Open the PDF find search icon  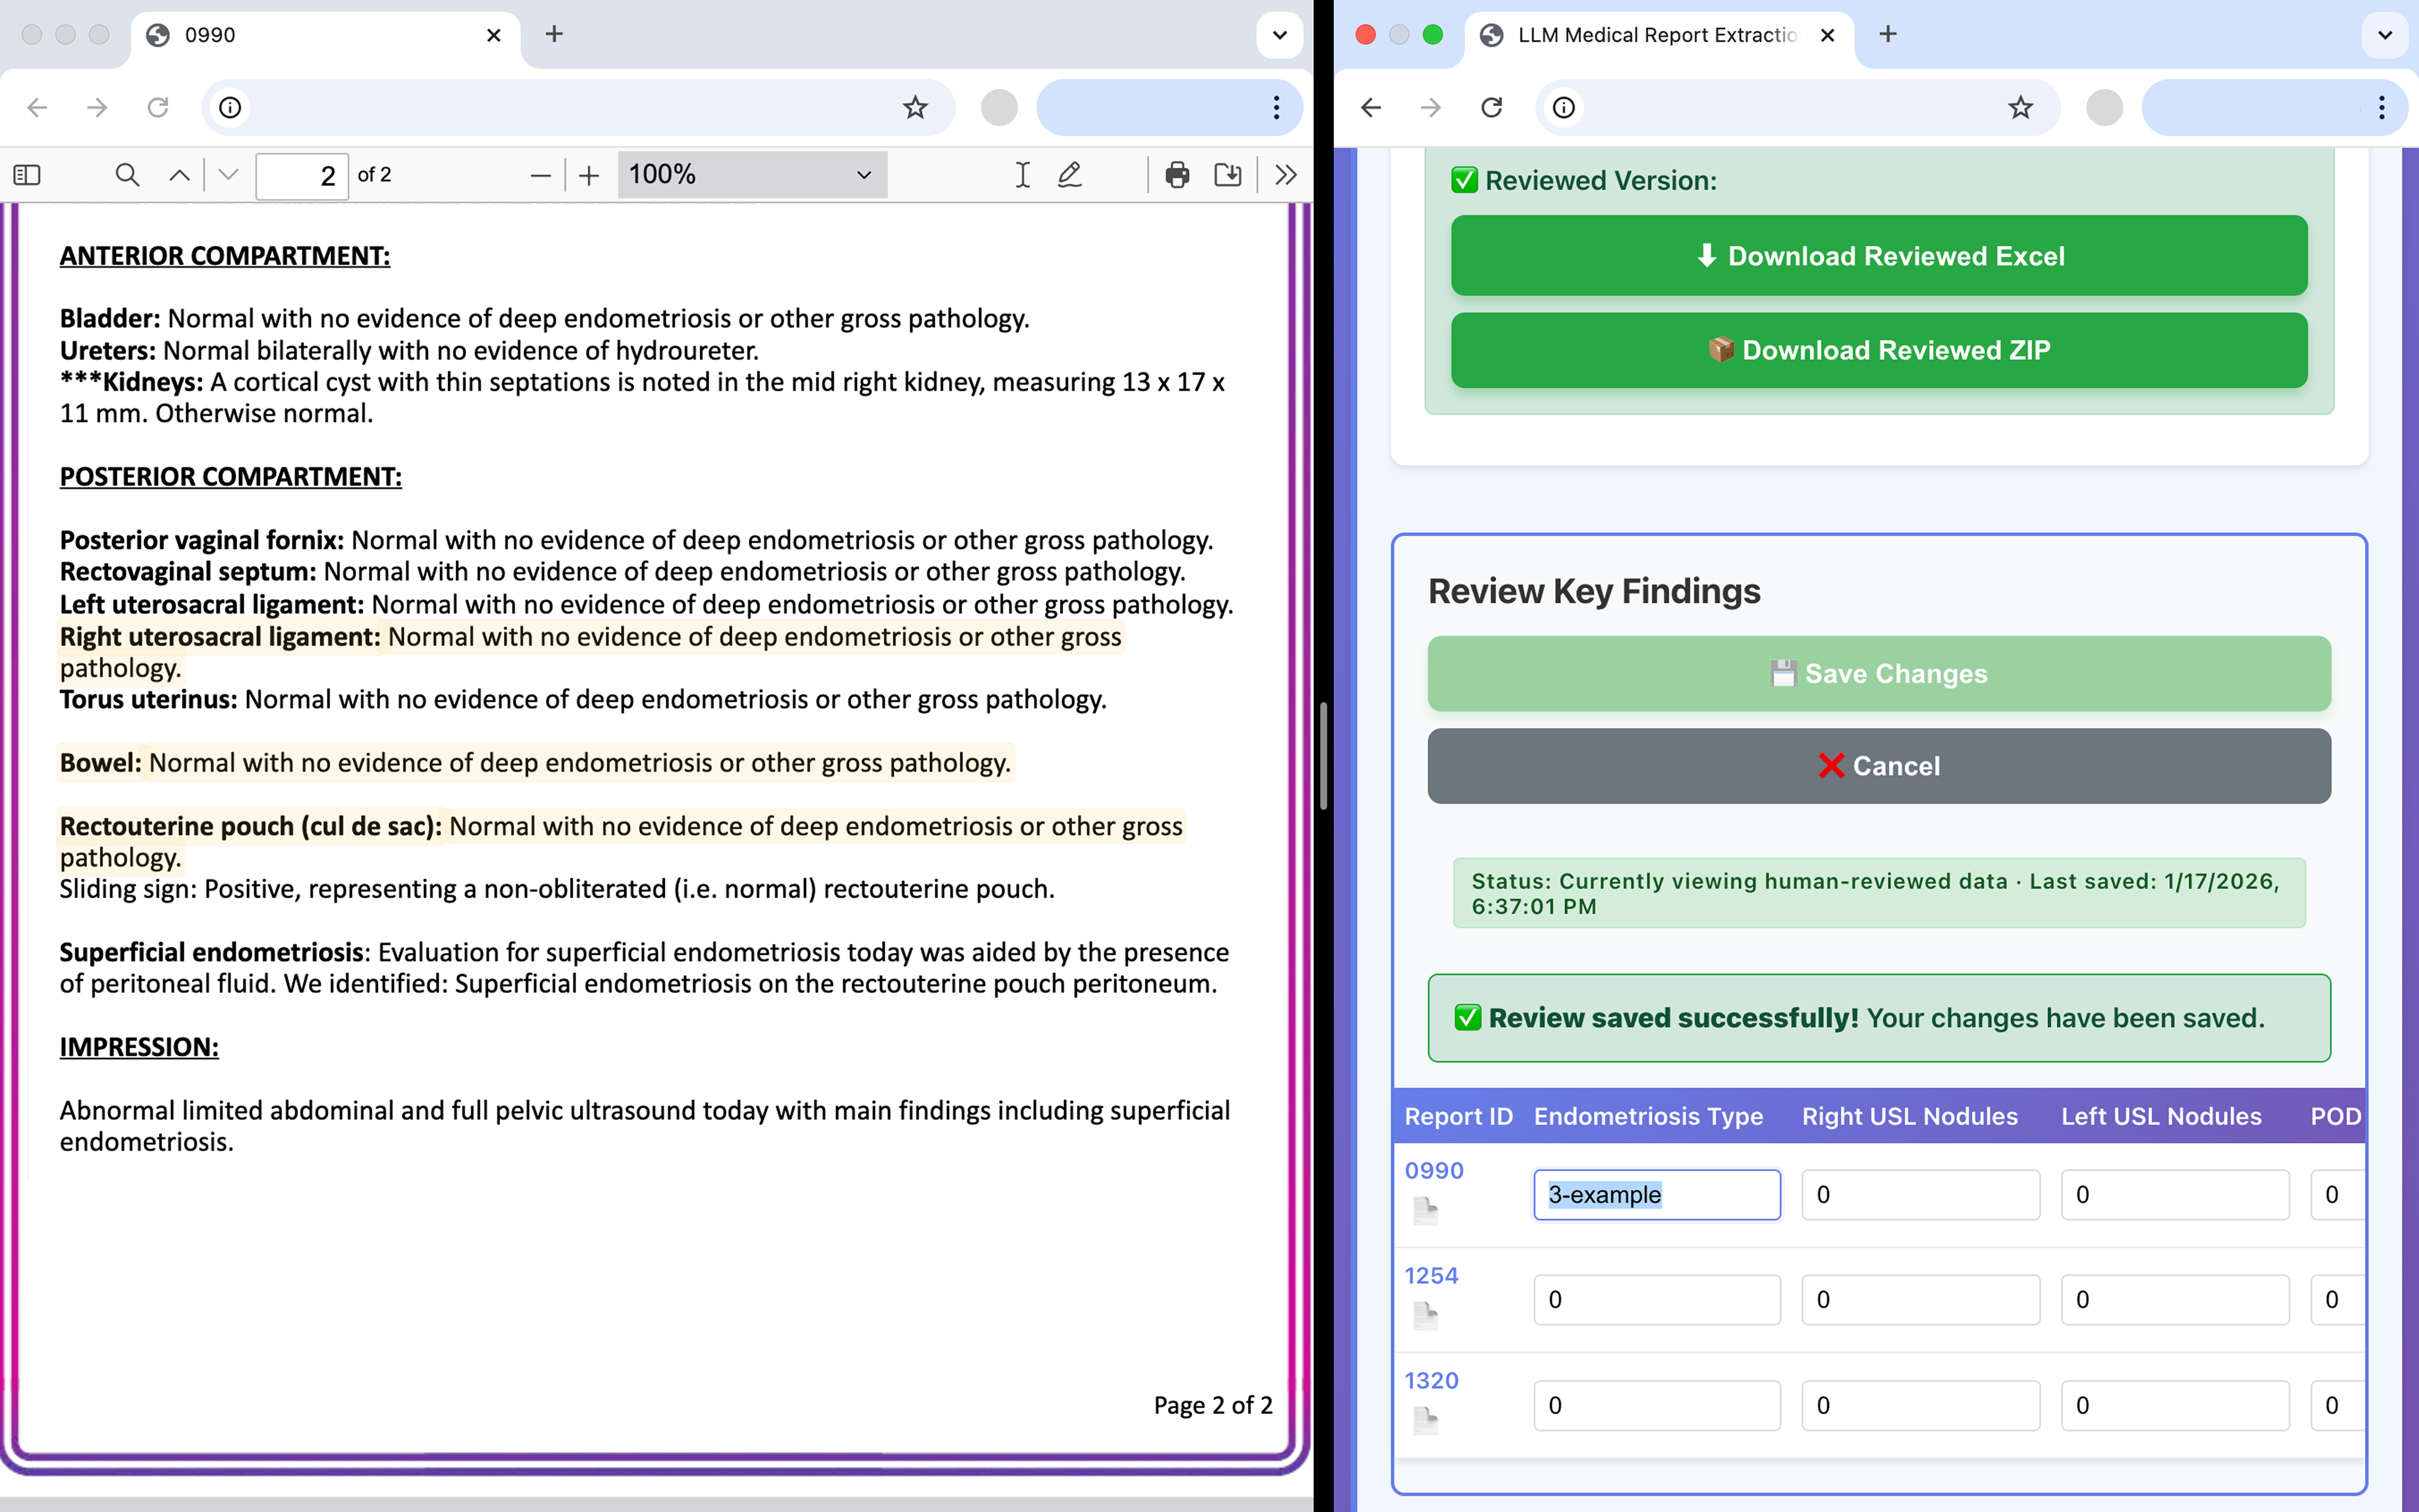click(127, 175)
